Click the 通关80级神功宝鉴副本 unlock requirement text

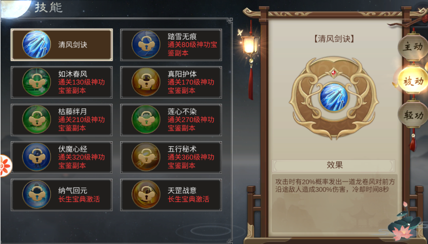click(x=192, y=49)
